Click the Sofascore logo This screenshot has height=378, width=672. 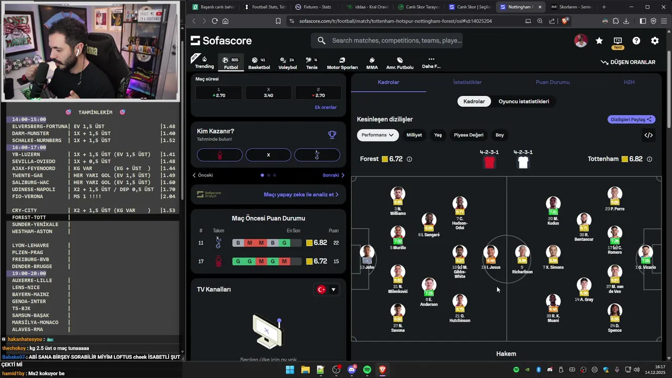click(221, 41)
